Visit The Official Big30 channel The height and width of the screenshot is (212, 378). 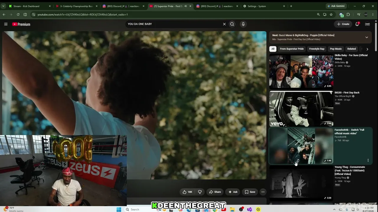[343, 96]
